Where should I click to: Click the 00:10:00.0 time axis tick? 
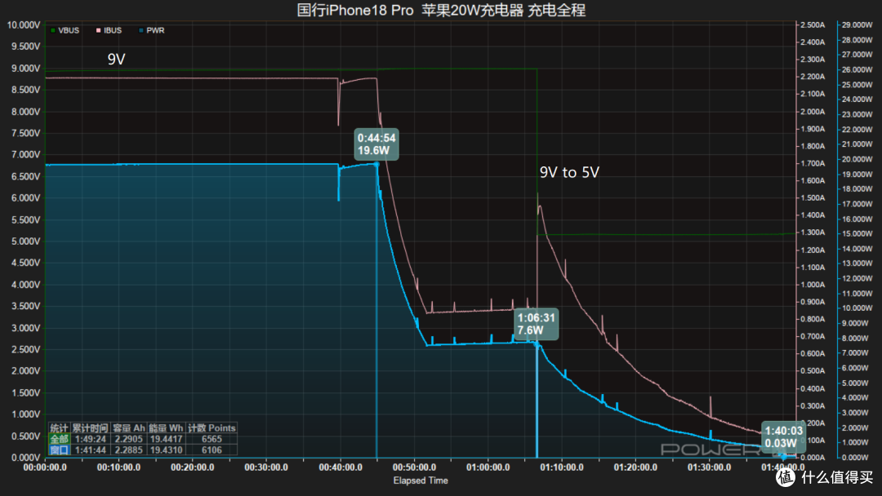coord(118,467)
